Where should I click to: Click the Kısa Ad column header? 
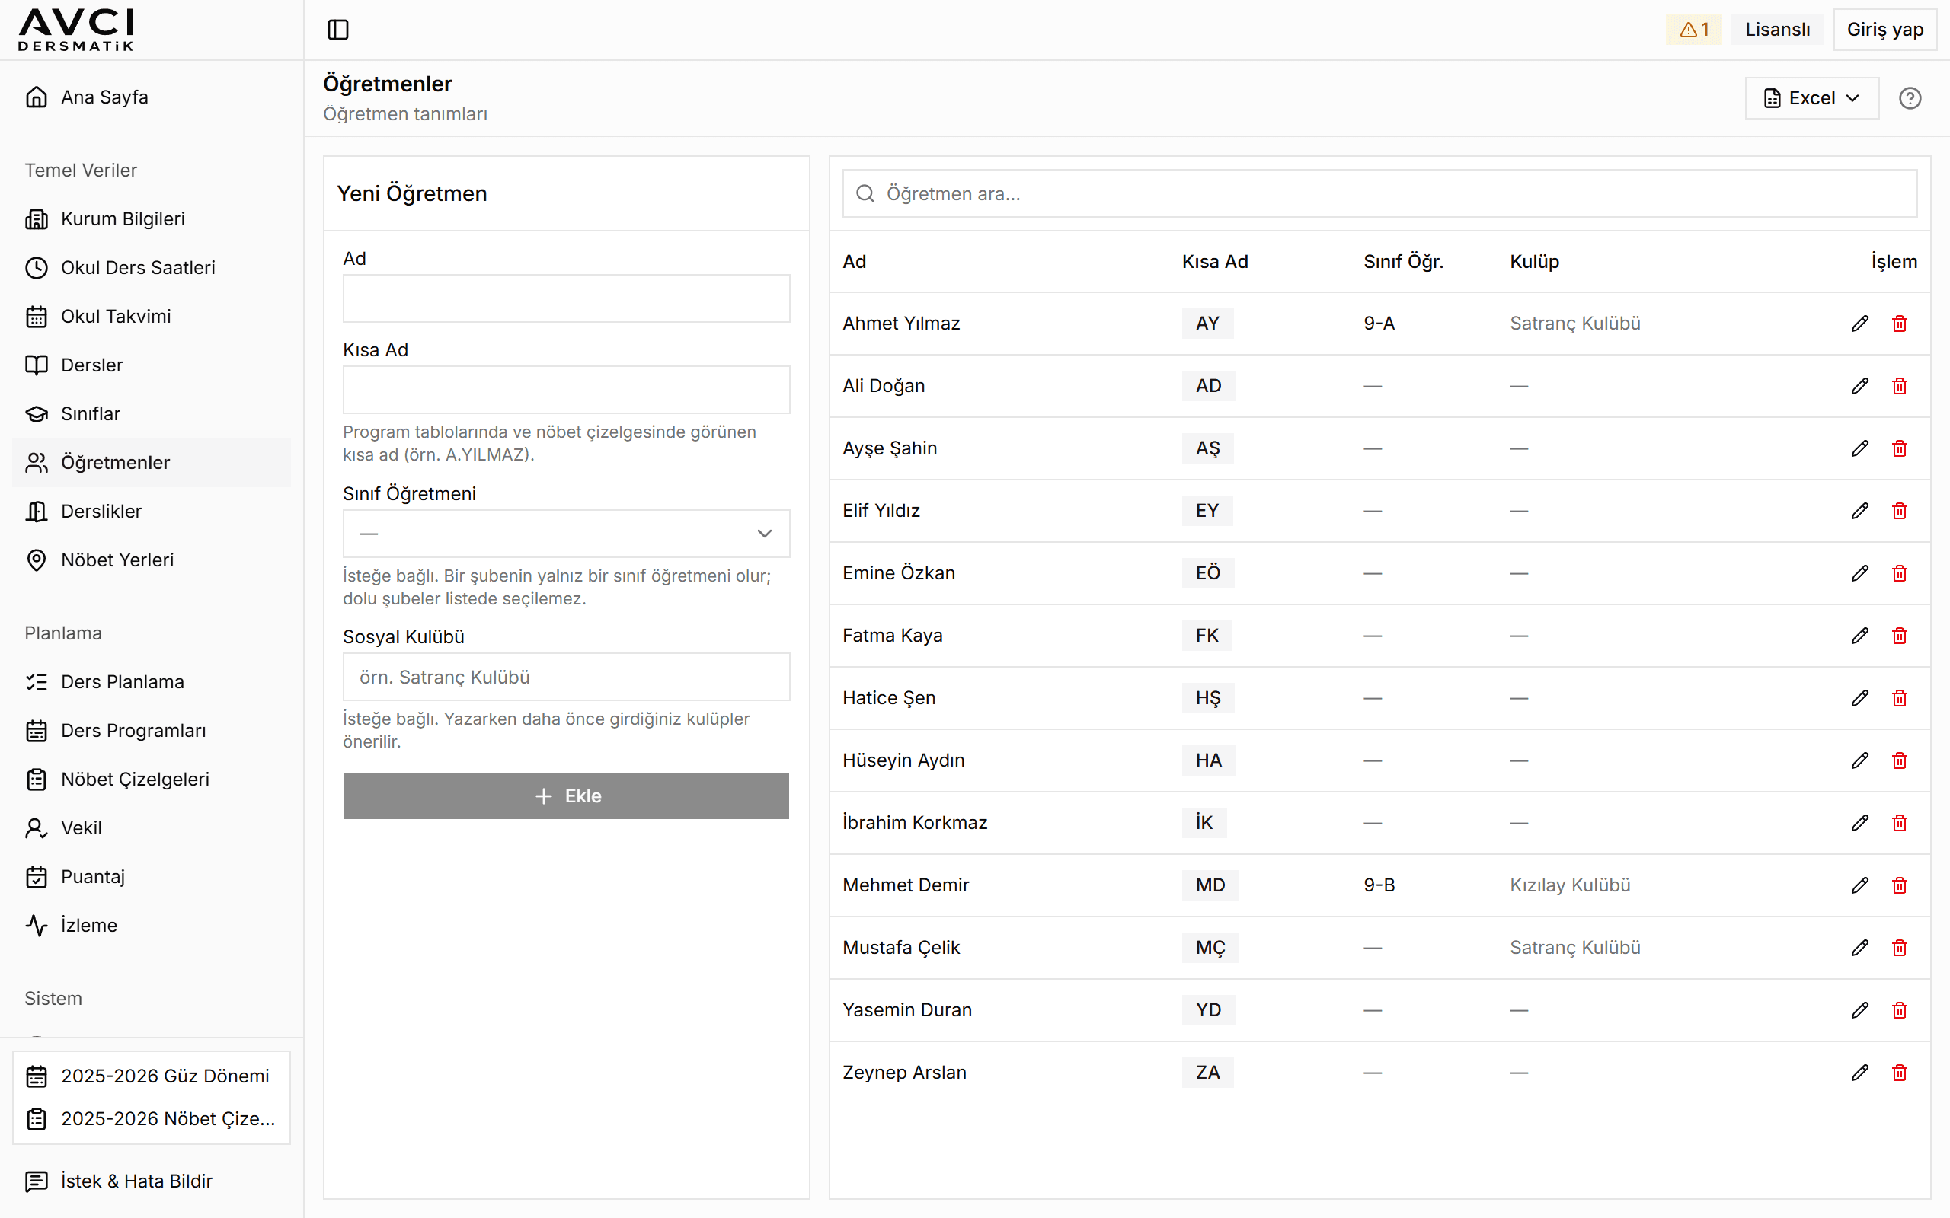click(x=1214, y=262)
